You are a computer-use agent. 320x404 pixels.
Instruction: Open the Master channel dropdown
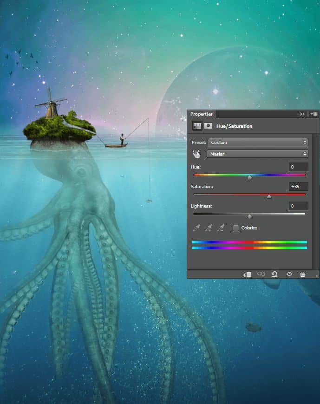257,154
